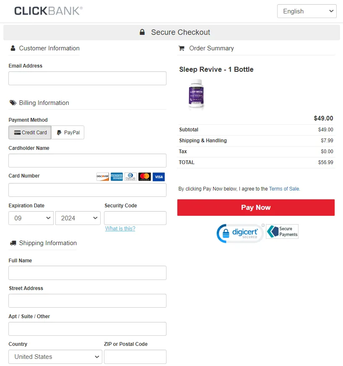Expand the expiration year 2024 dropdown
The height and width of the screenshot is (366, 343).
pyautogui.click(x=78, y=218)
